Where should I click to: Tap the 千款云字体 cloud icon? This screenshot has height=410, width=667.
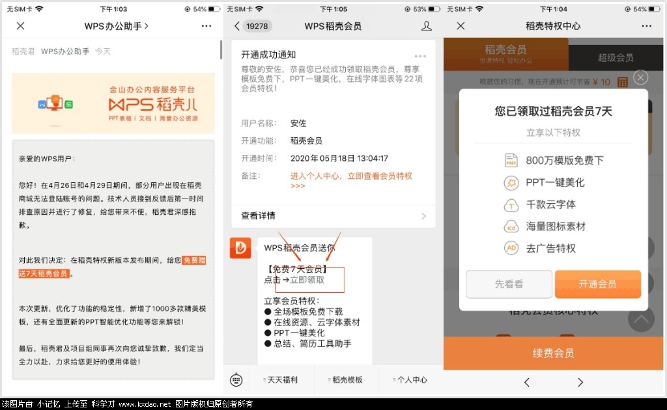(x=511, y=205)
